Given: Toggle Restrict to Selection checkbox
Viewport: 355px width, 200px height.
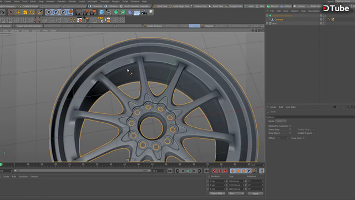Looking at the screenshot, I should [x=290, y=126].
